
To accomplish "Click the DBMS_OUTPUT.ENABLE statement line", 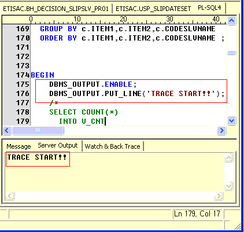I will click(x=93, y=84).
